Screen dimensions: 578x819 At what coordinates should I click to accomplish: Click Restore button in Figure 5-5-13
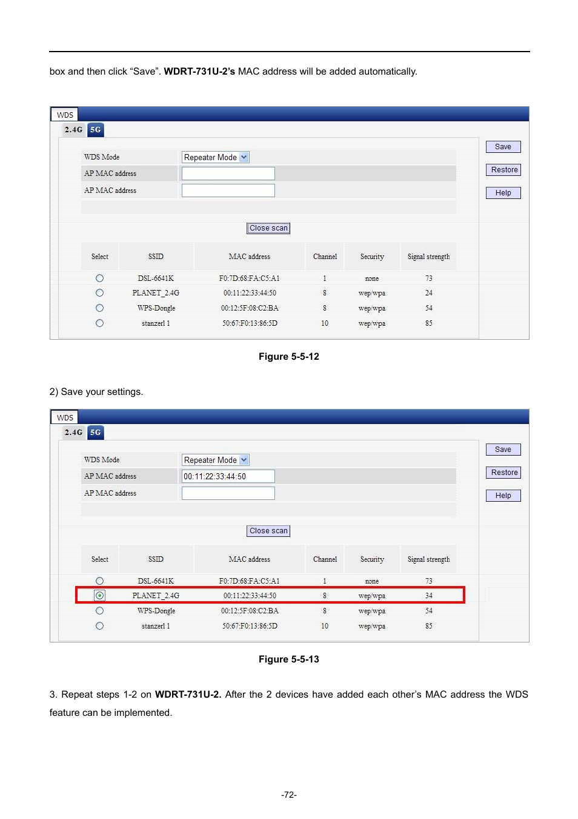(503, 473)
